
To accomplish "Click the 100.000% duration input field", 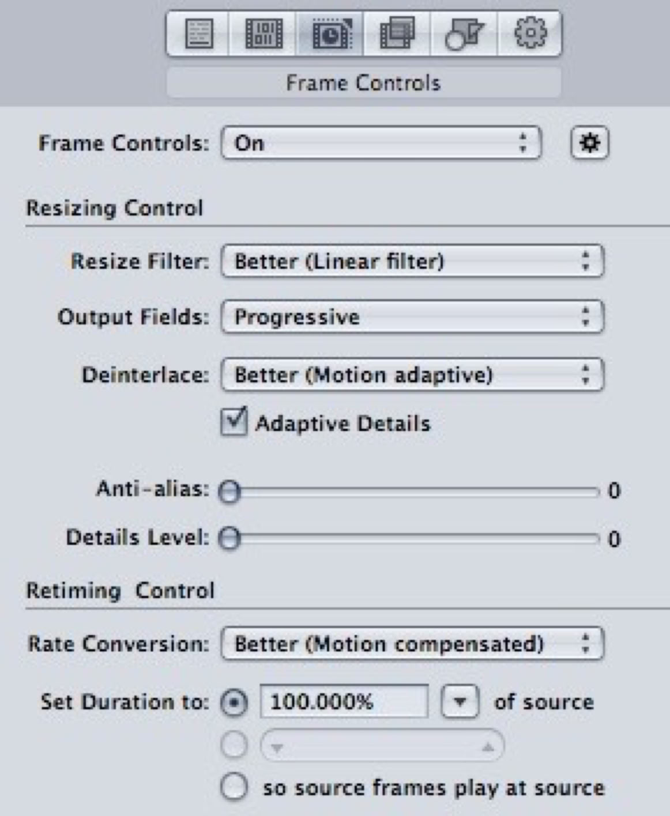I will (x=344, y=702).
